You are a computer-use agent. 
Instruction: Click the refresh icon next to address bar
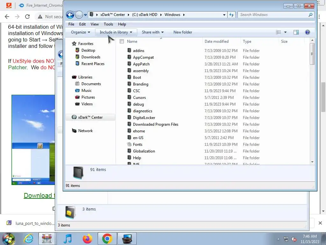[231, 15]
